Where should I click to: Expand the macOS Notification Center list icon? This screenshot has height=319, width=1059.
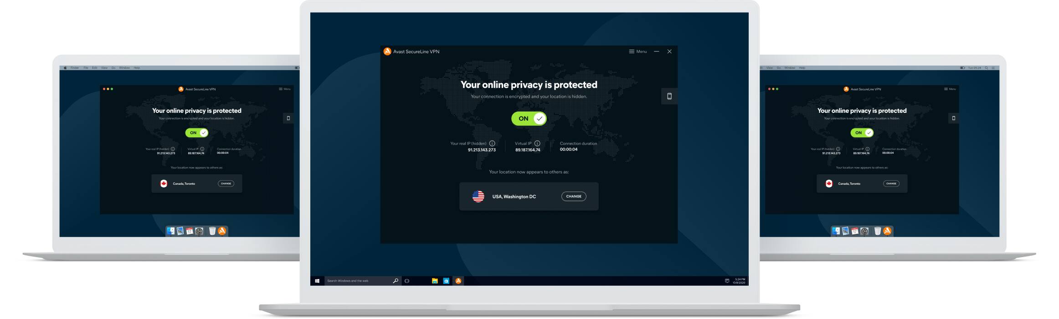click(993, 68)
